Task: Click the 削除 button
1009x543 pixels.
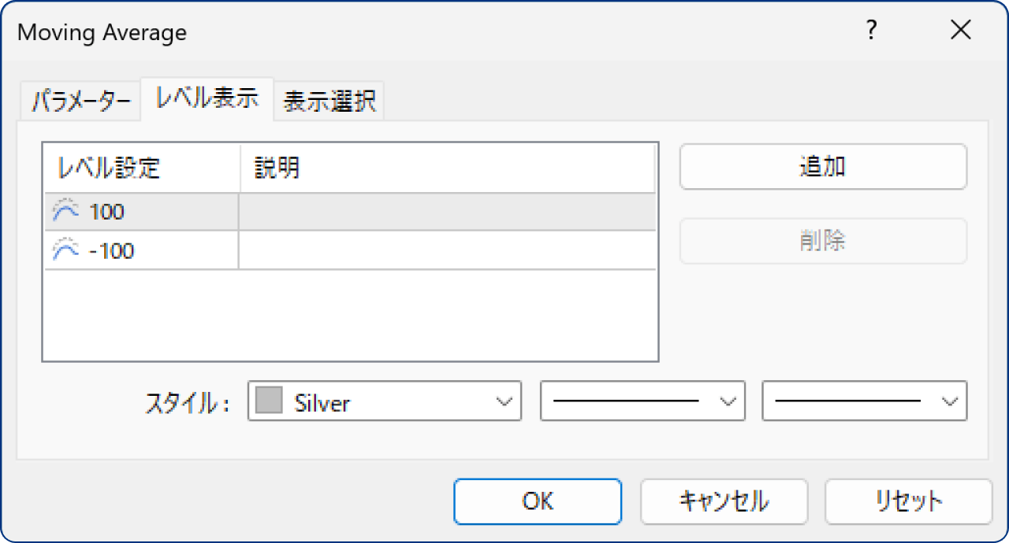Action: [822, 241]
